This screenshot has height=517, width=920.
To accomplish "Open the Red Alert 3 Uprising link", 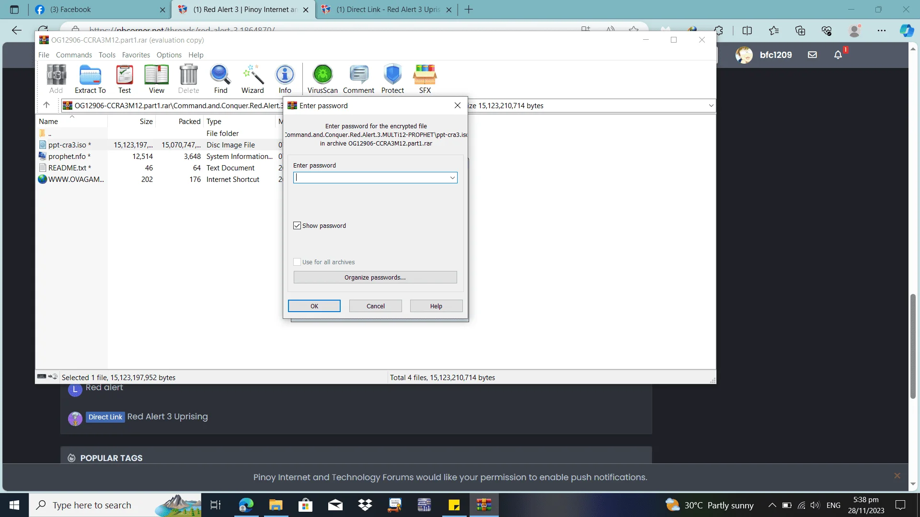I will 167,416.
